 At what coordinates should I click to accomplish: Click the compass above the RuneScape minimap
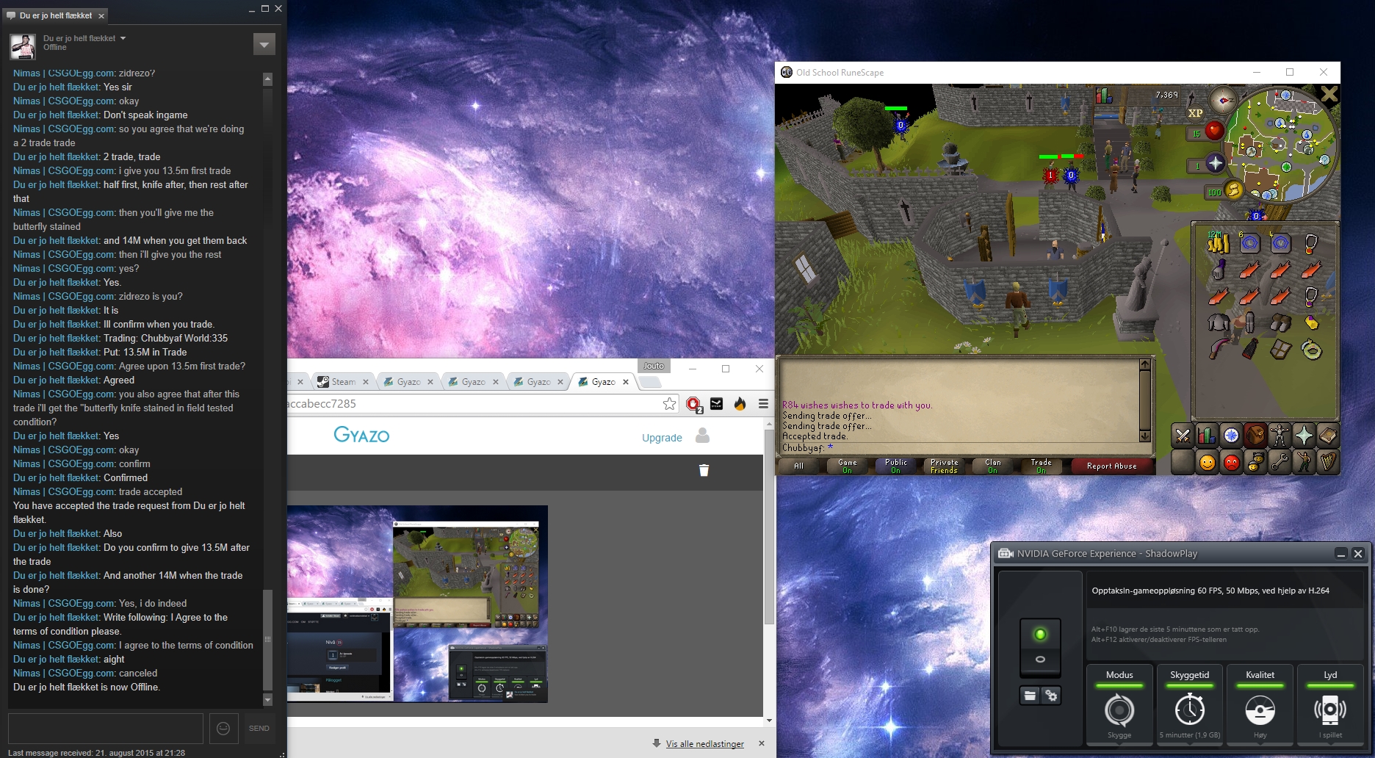[1223, 99]
